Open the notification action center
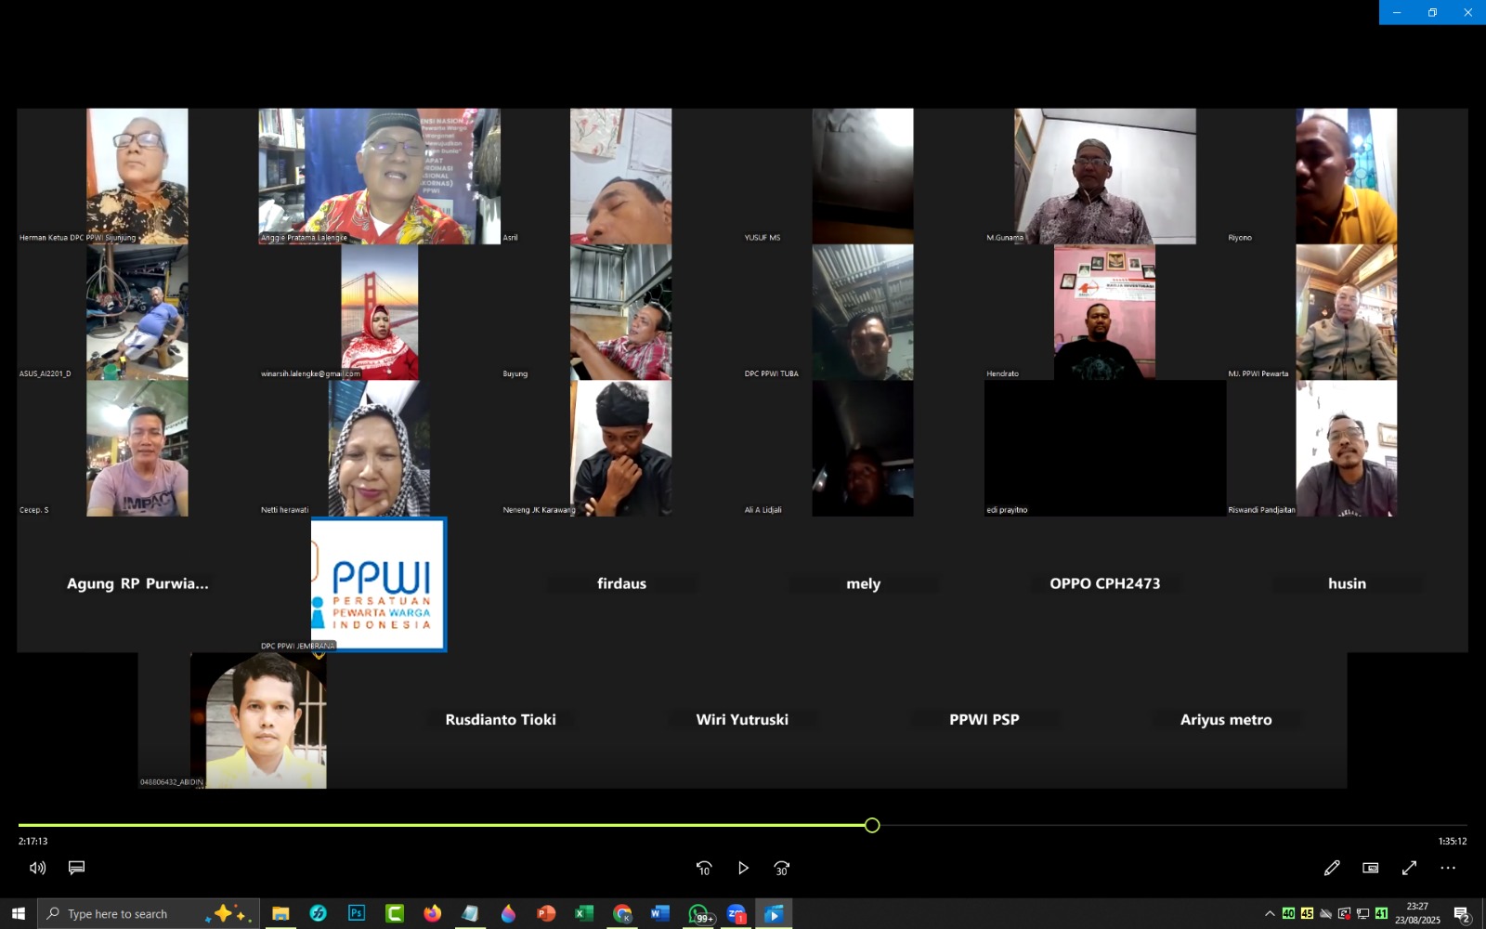This screenshot has width=1486, height=929. point(1461,914)
